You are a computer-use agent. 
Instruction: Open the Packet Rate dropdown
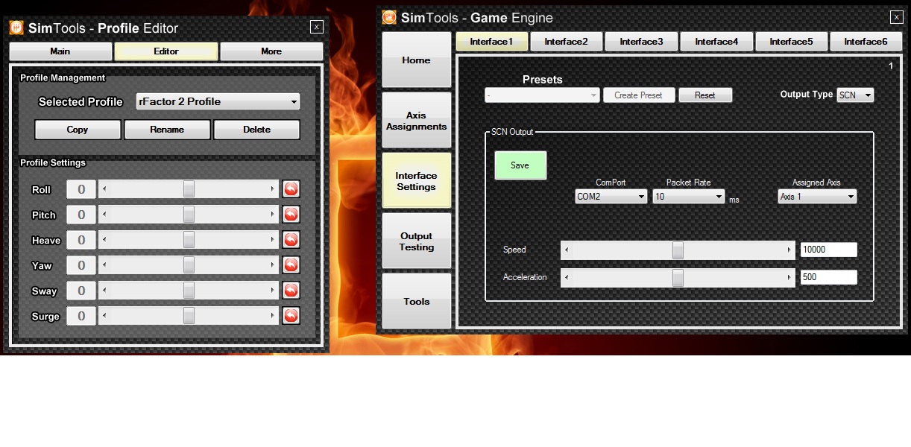[x=689, y=197]
